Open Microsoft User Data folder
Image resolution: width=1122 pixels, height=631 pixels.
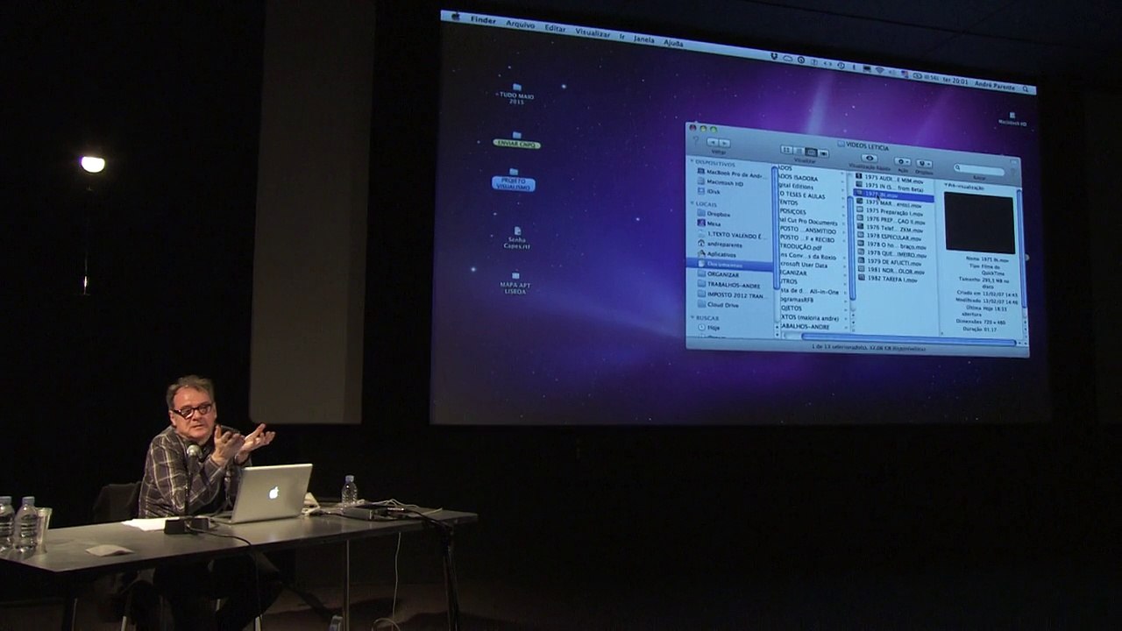click(x=803, y=265)
